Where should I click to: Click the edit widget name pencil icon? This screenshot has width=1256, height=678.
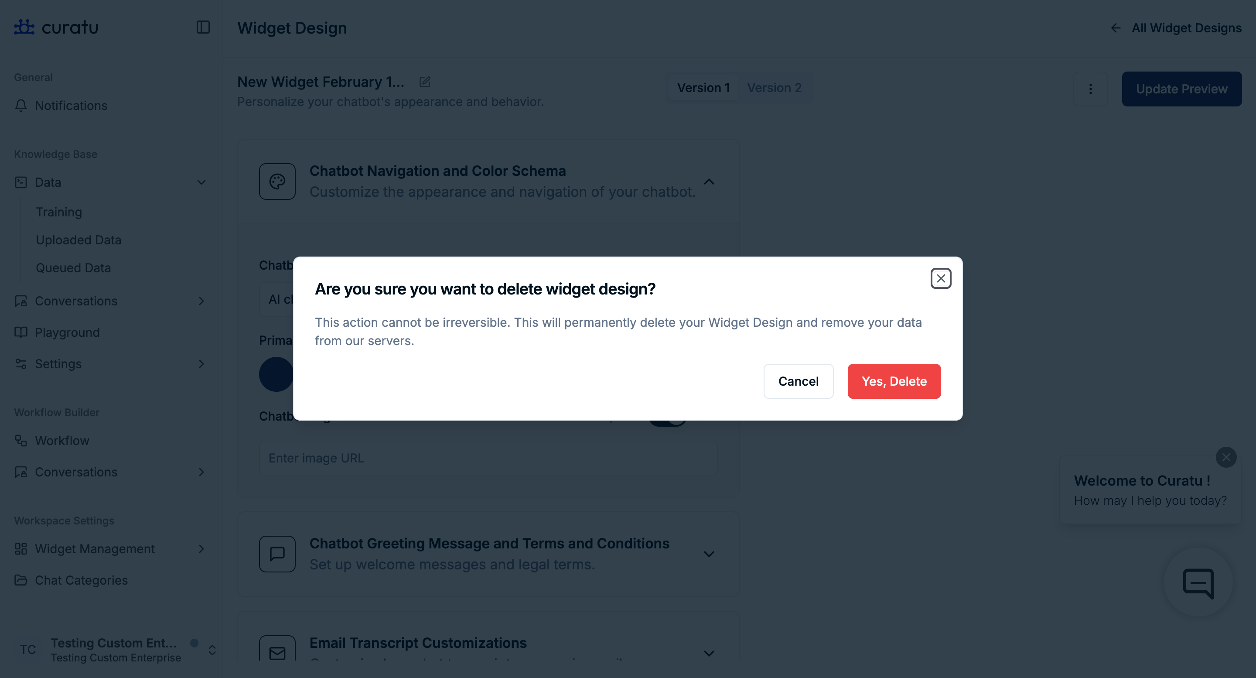tap(425, 82)
